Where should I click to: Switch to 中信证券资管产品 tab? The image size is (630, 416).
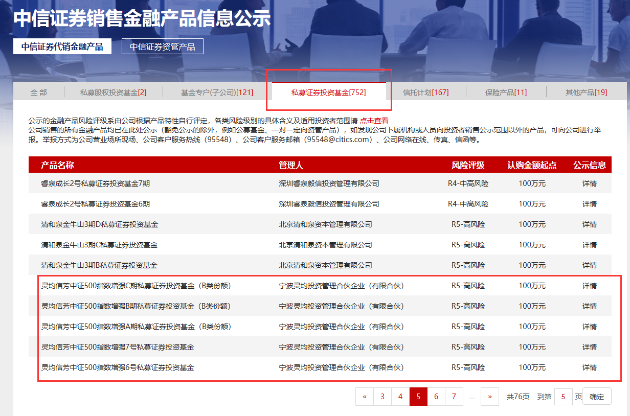162,47
